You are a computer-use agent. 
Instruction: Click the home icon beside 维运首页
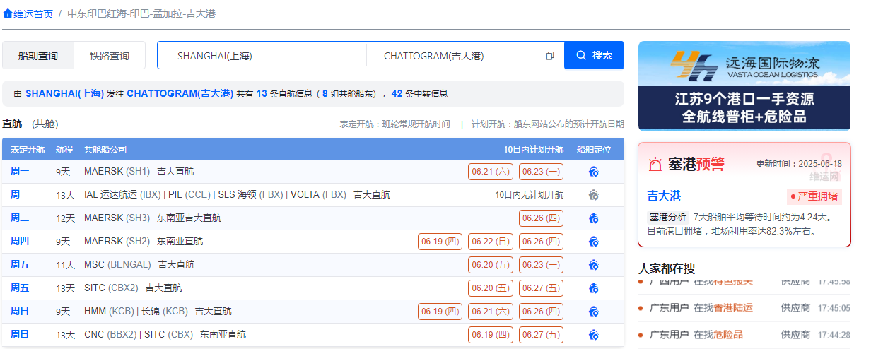8,13
